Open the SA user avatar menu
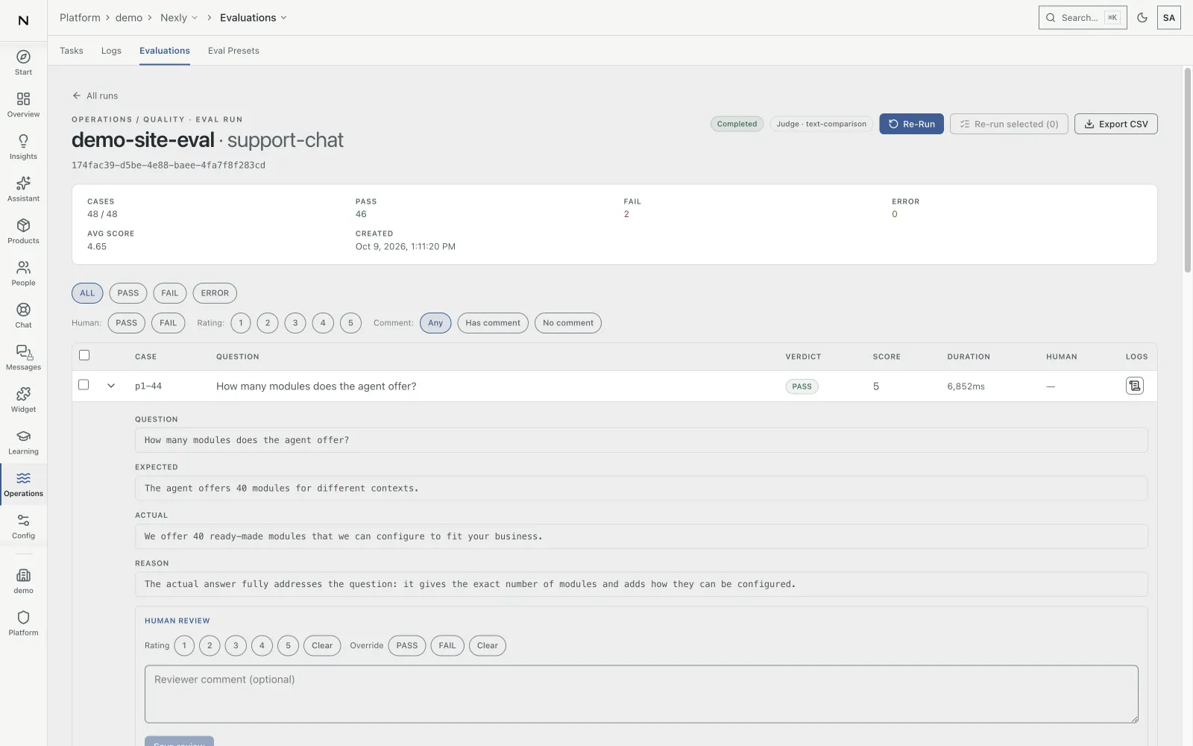 pos(1168,17)
